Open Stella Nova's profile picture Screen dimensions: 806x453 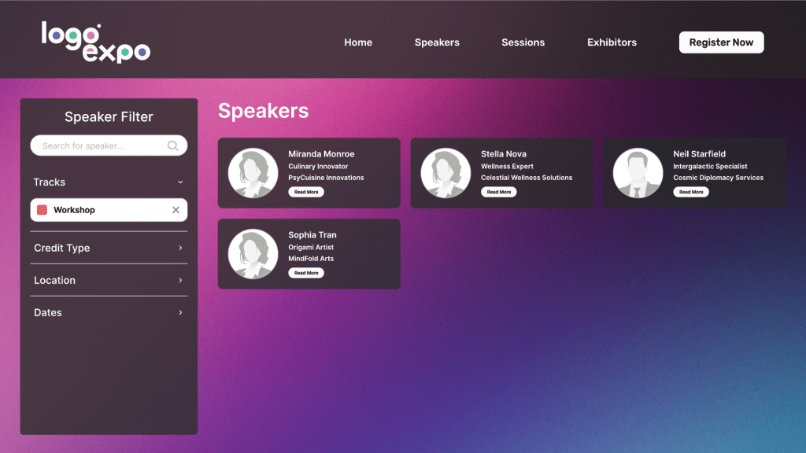pos(446,173)
